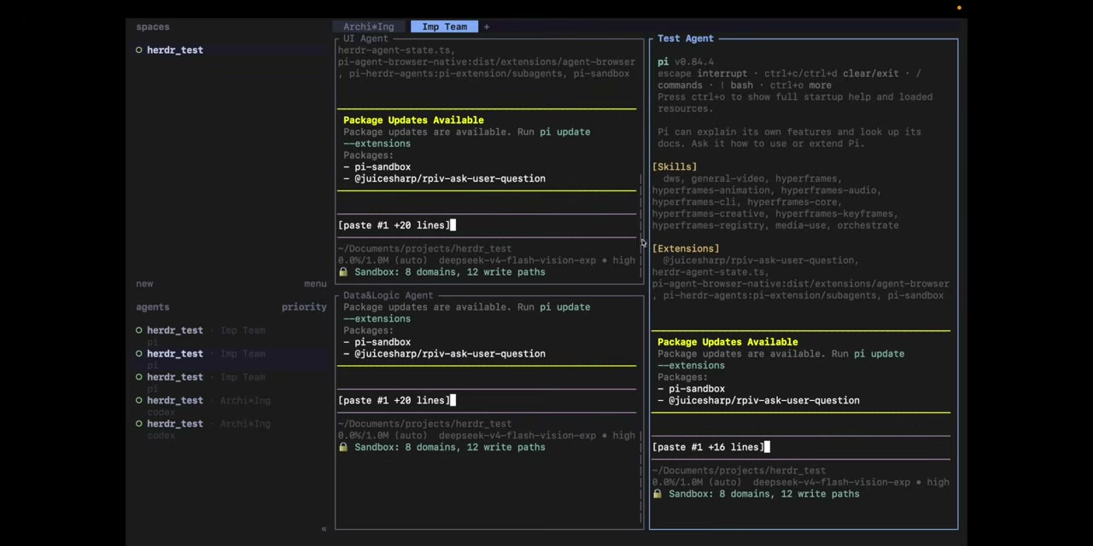
Task: Open the sidebar 'menu' button
Action: click(315, 283)
